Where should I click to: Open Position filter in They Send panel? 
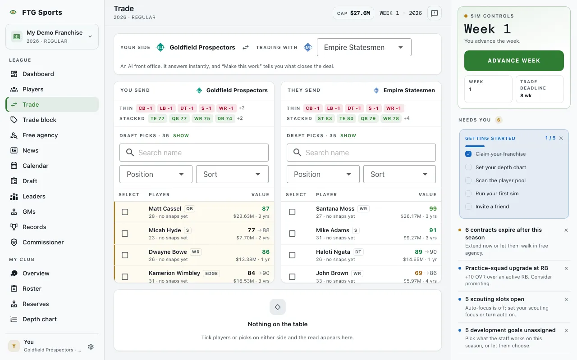click(323, 174)
